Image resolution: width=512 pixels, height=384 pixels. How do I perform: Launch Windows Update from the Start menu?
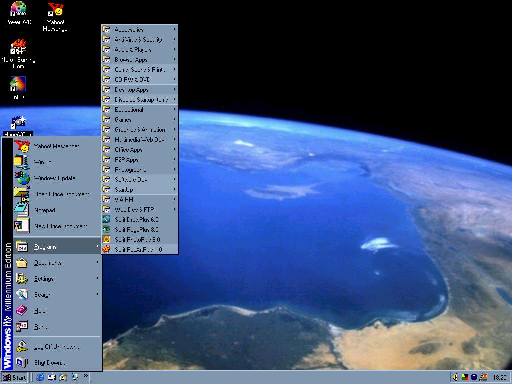click(x=57, y=178)
